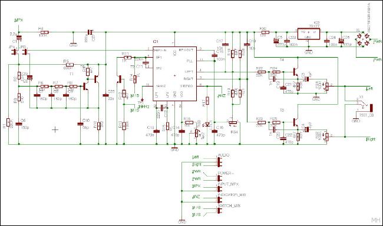The width and height of the screenshot is (383, 226).
Task: Click the bridge rectifier B1 diode symbol
Action: [363, 39]
